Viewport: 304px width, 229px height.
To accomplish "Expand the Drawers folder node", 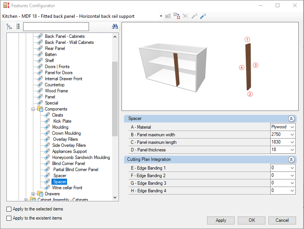I will click(x=33, y=194).
